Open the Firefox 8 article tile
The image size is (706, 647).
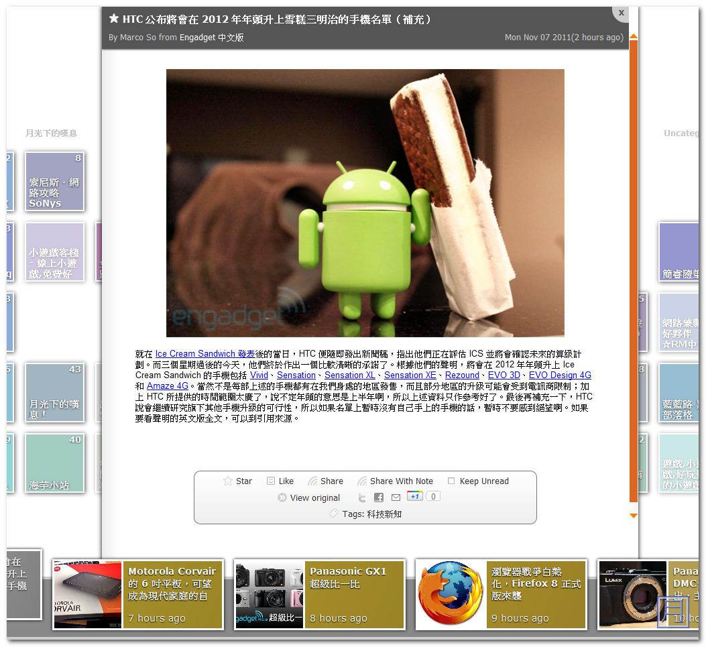pos(450,595)
